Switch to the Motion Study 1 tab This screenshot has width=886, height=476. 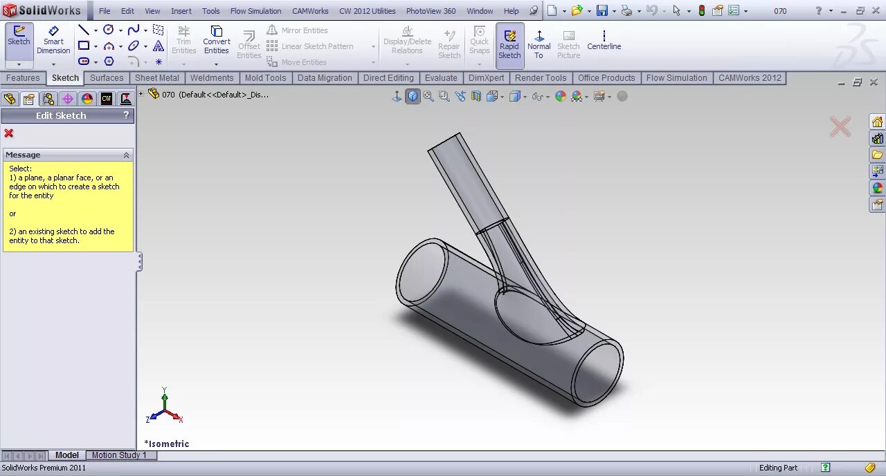[119, 455]
